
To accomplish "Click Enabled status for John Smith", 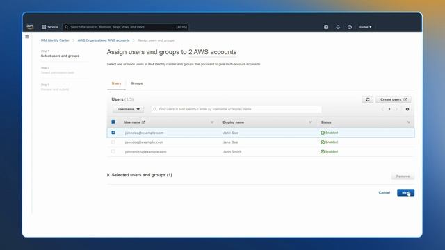I will tap(329, 151).
